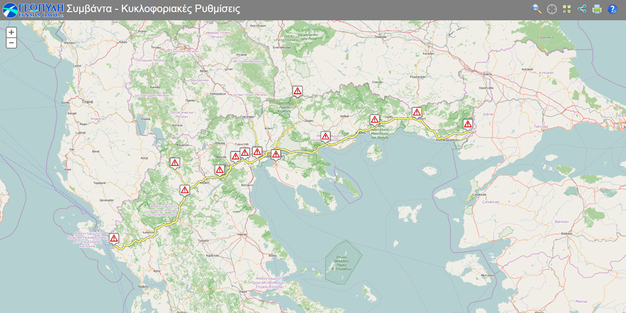Zoom out with the minus button
Viewport: 626px width, 313px height.
(11, 43)
